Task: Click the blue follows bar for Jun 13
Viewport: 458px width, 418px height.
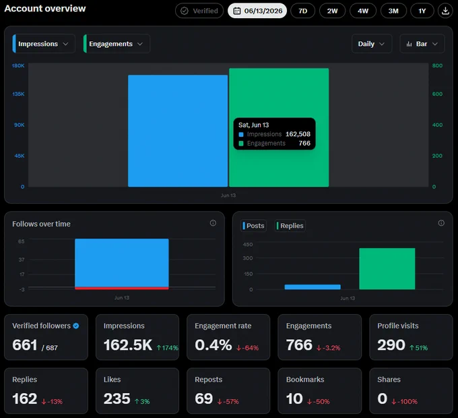Action: 122,263
